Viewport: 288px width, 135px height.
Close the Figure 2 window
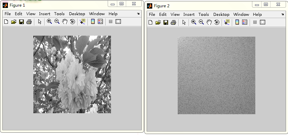click(278, 4)
